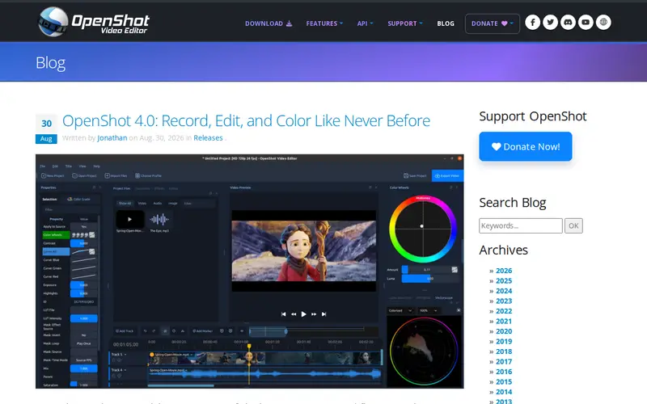The image size is (647, 404).
Task: Go to the Blog nav item
Action: [x=446, y=23]
